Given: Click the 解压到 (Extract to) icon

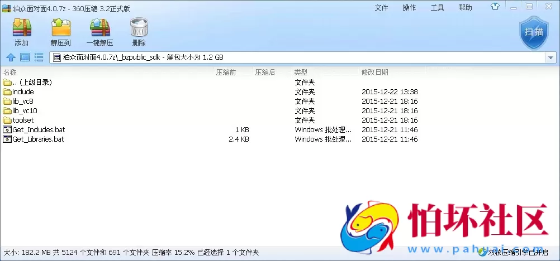Looking at the screenshot, I should [61, 27].
